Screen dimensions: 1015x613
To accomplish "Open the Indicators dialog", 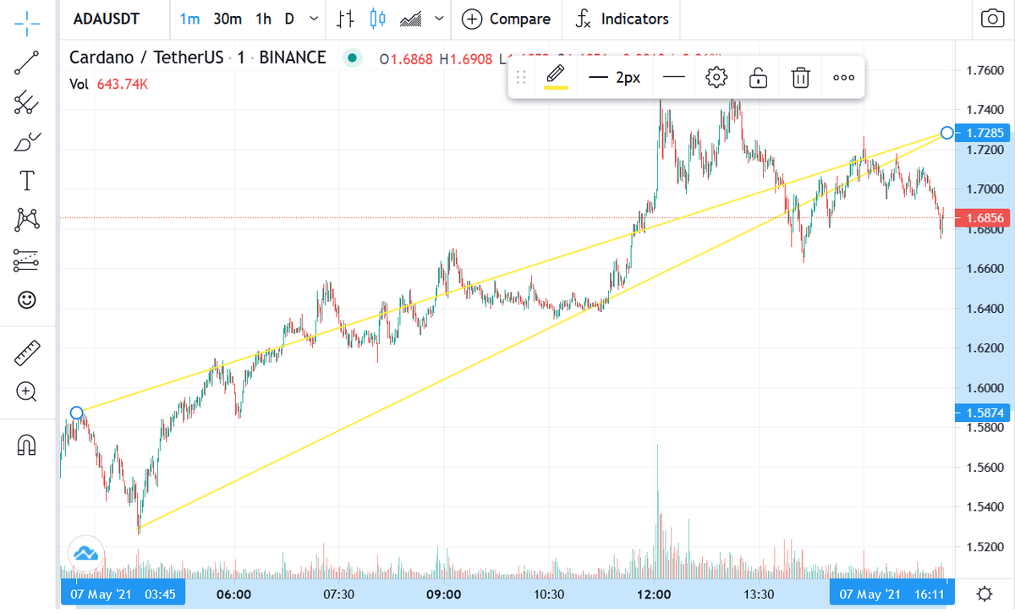I will 622,19.
